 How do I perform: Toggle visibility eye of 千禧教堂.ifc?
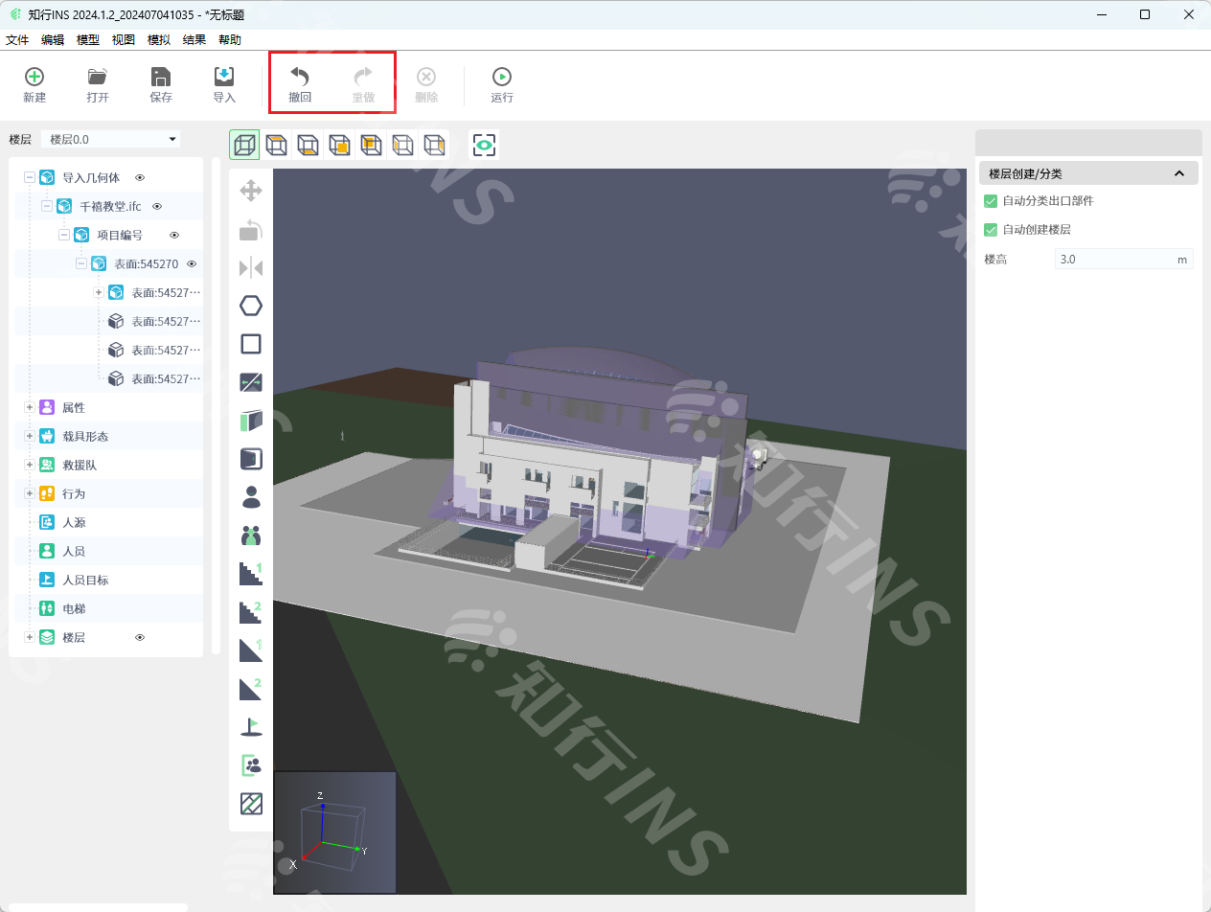click(157, 206)
